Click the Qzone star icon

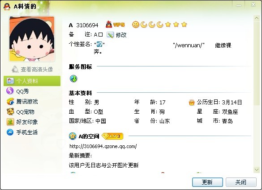click(x=73, y=136)
